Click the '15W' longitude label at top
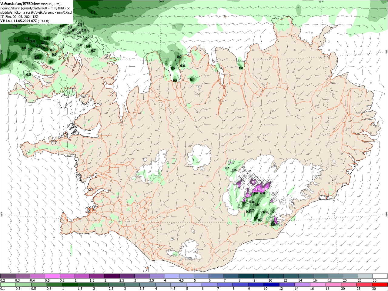This screenshot has width=388, height=291. pos(321,2)
